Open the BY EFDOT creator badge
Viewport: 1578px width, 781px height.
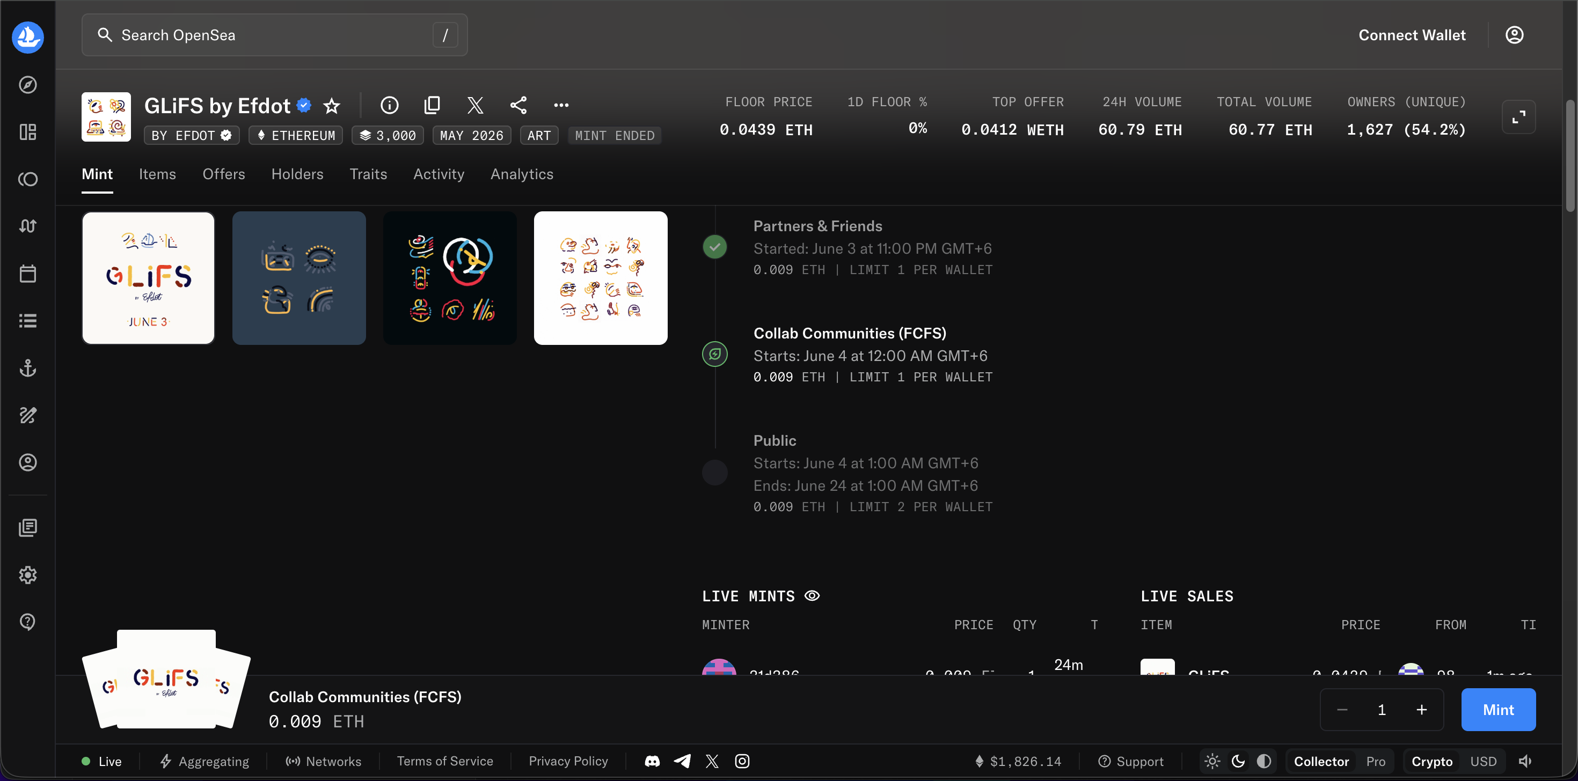(191, 135)
